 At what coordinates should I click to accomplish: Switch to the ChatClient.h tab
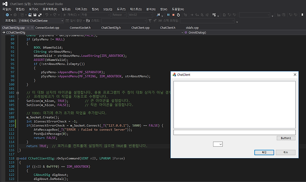coord(167,28)
